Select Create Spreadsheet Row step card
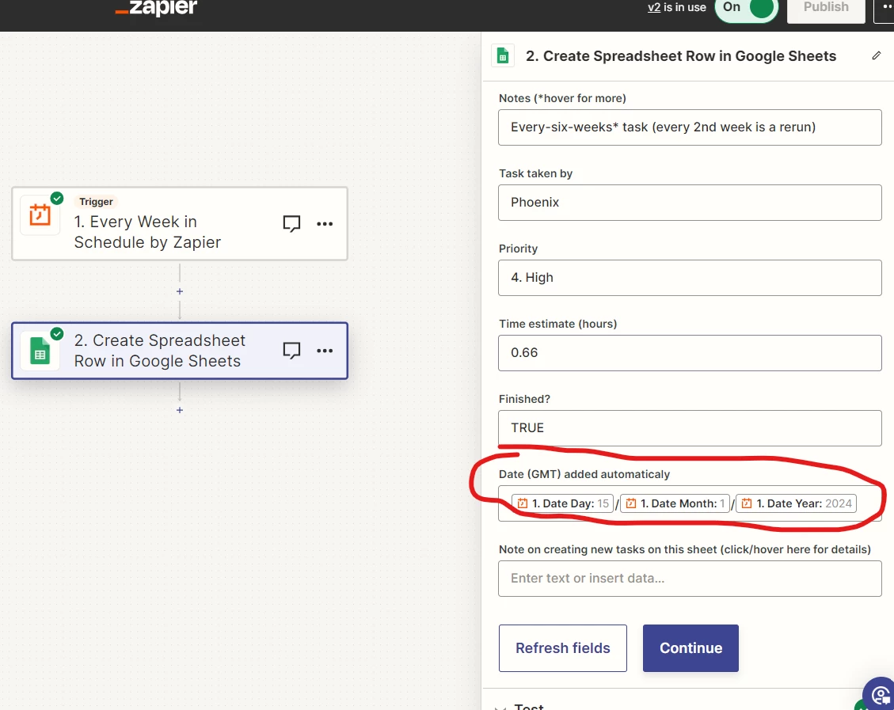Screen dimensions: 894x710 pyautogui.click(x=180, y=351)
